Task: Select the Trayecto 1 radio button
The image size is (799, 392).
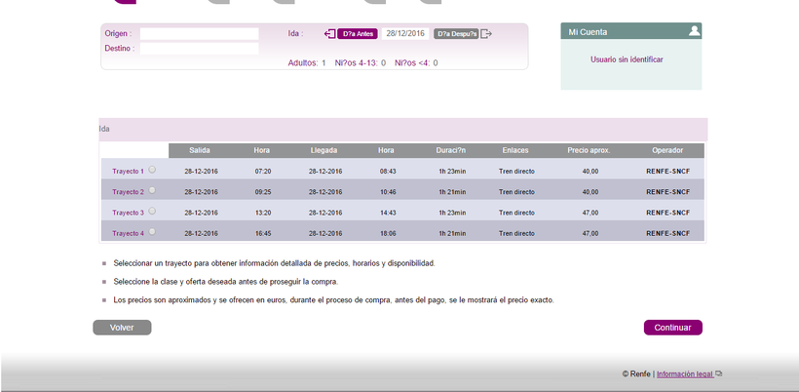Action: coord(152,170)
